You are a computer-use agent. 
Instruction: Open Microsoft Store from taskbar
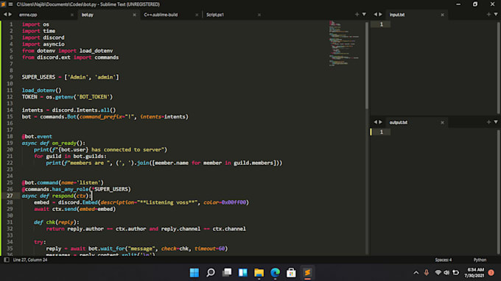pos(291,273)
